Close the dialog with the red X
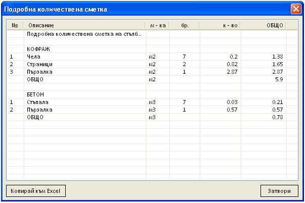This screenshot has height=203, width=305. pyautogui.click(x=295, y=9)
